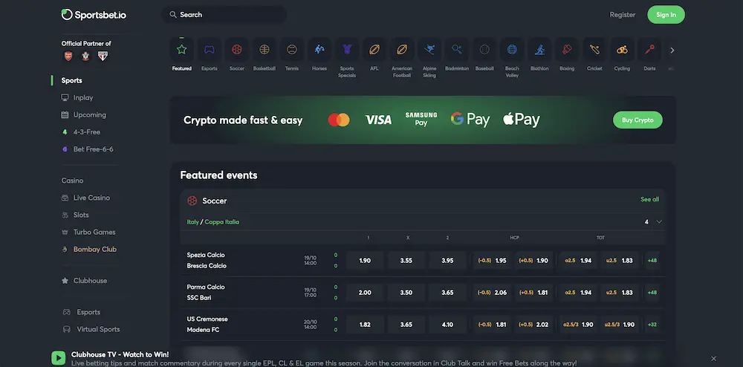
Task: Select the Baseball category icon
Action: 484,49
